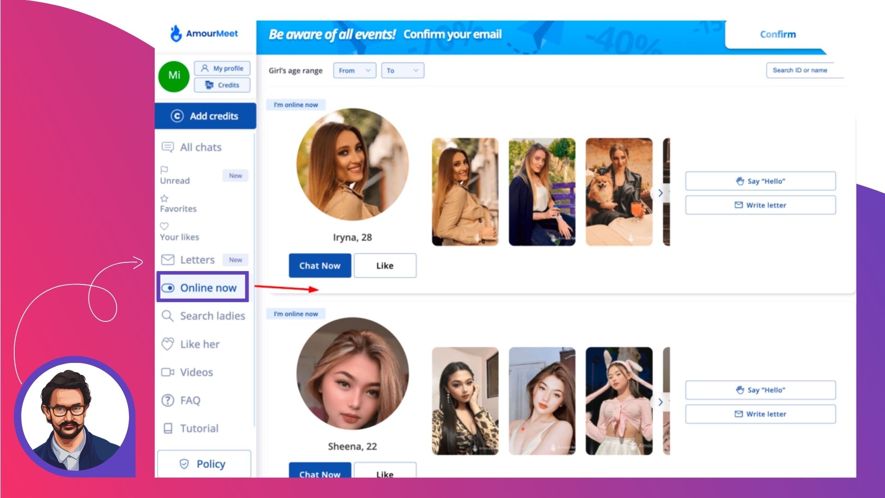Screen dimensions: 885x498
Task: Click the Unread flag icon
Action: [164, 169]
